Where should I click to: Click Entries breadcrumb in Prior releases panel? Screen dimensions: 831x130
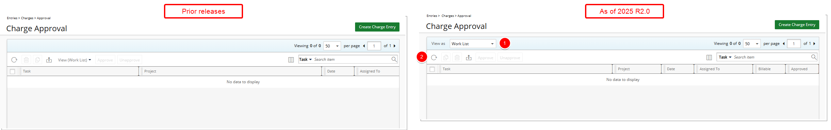(x=12, y=18)
